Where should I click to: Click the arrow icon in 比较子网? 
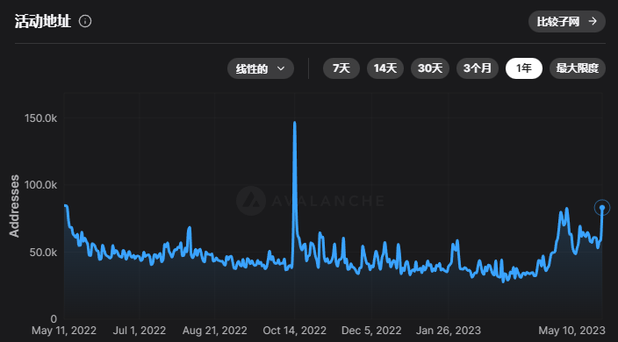coord(593,21)
